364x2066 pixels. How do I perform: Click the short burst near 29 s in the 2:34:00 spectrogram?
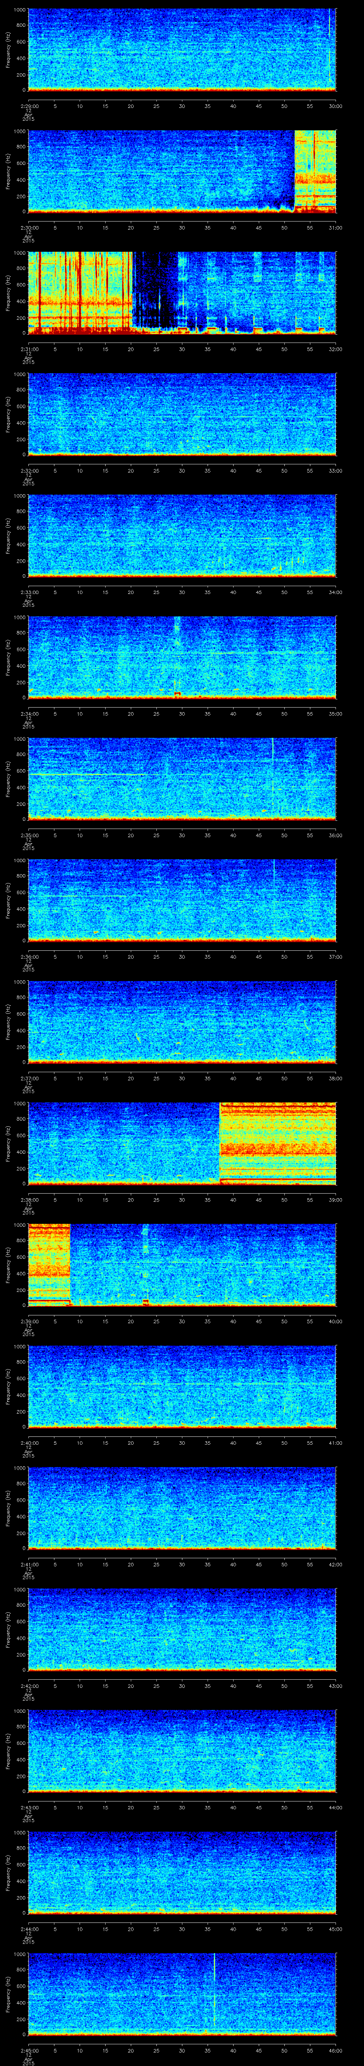click(x=178, y=657)
